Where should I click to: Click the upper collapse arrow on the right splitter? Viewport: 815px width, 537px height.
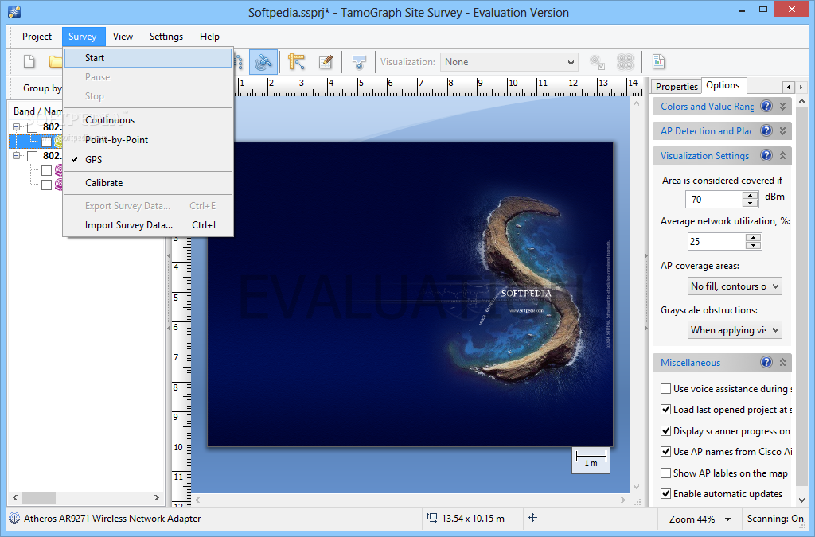(x=646, y=256)
